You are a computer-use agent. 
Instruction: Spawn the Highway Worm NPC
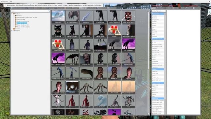(86, 73)
